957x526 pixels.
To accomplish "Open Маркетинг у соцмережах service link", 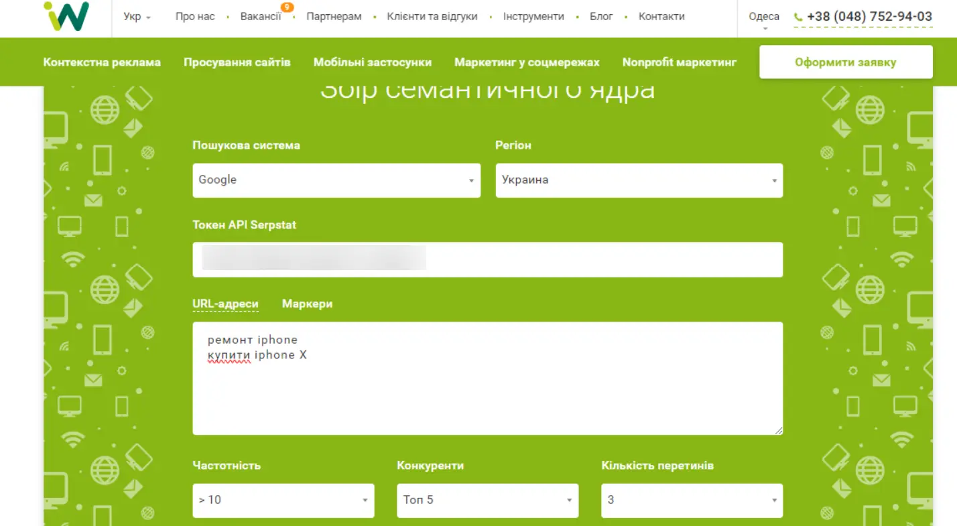I will click(x=527, y=62).
